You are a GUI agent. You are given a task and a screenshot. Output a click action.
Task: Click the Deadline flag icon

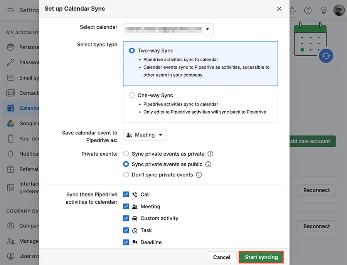click(x=135, y=242)
